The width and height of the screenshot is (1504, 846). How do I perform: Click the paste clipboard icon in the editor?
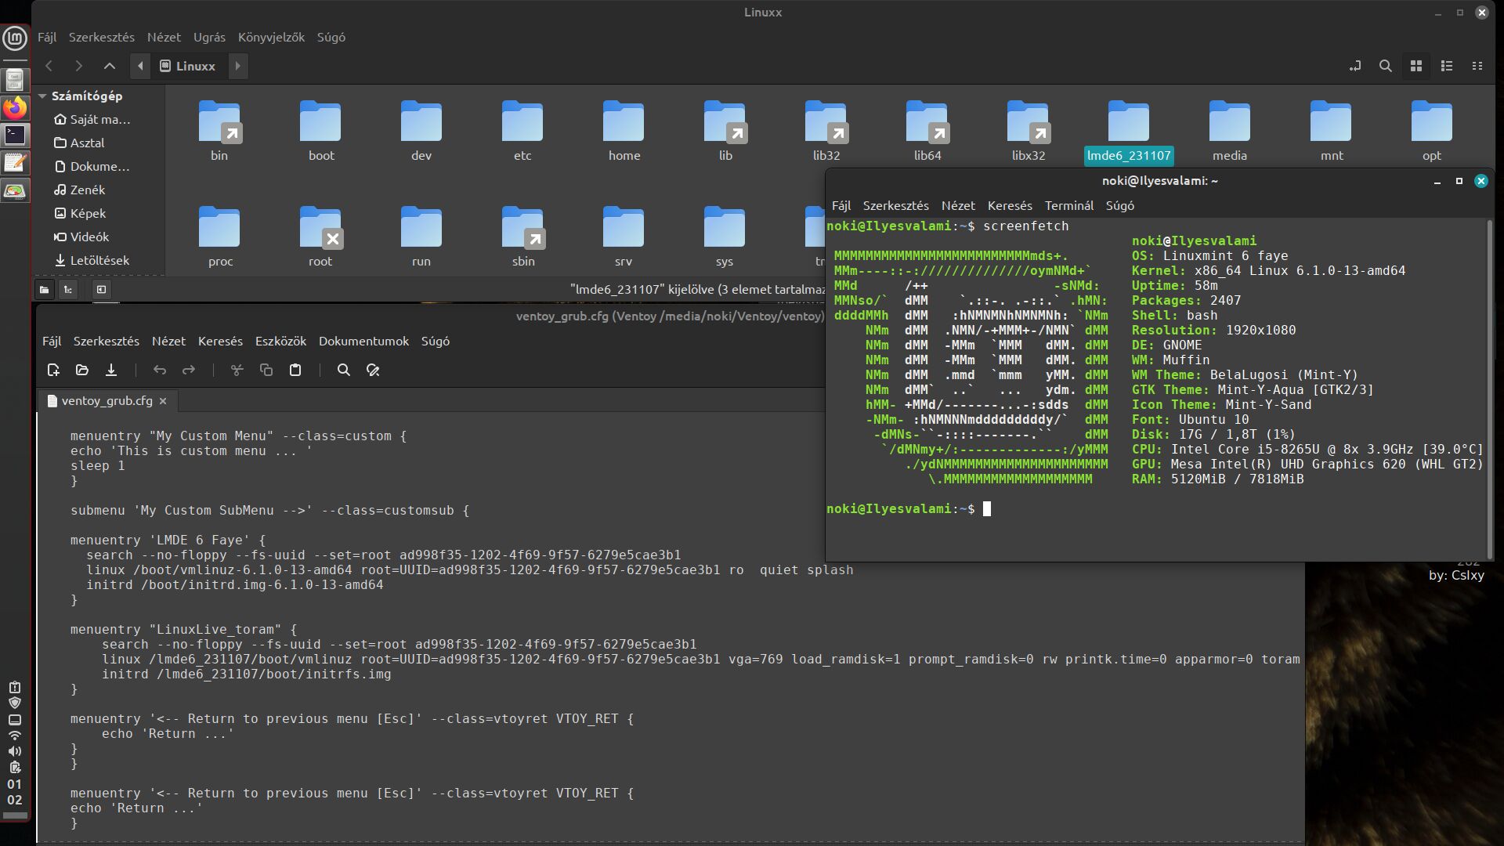click(295, 371)
